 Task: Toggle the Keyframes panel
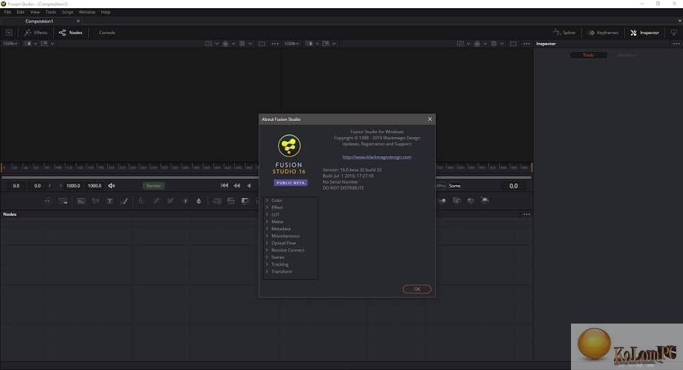click(604, 33)
